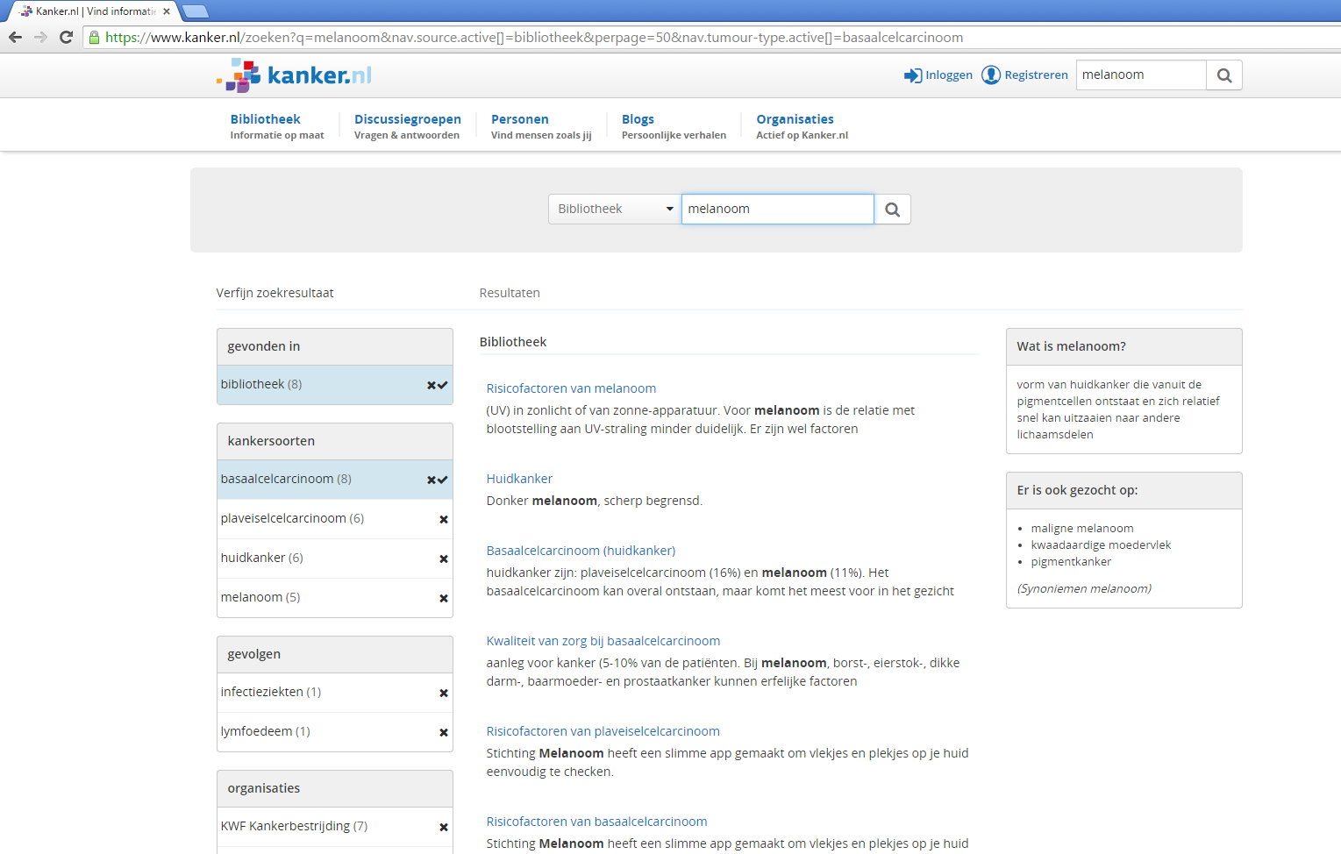Click the x icon next to lymfoedeem

click(x=444, y=732)
